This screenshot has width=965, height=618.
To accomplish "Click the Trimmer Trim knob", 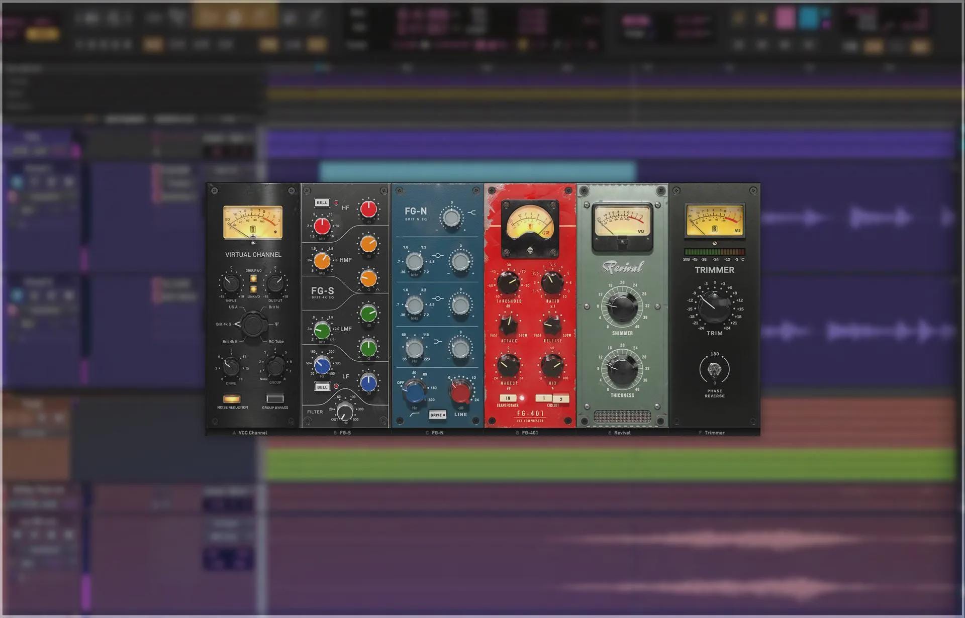I will pos(714,307).
